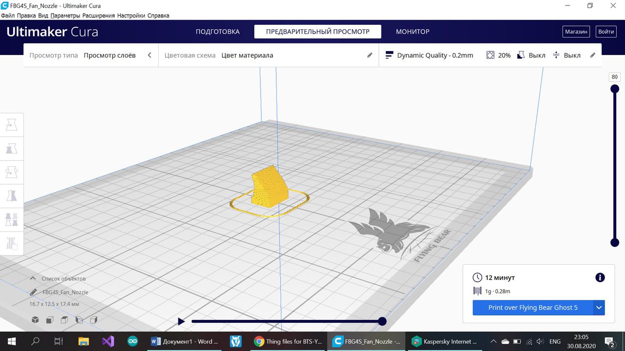Open Per Model Settings tool
The image size is (625, 351).
(12, 219)
